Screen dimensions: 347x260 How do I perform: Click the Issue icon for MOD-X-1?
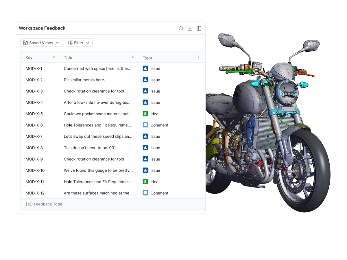(x=145, y=68)
